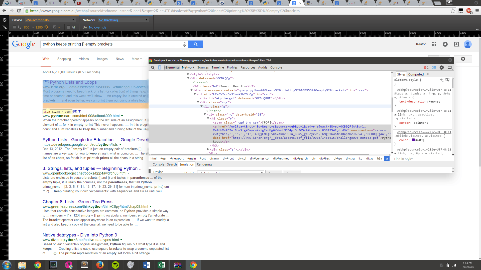Open the Google apps grid icon
This screenshot has height=270, width=481.
tap(434, 44)
